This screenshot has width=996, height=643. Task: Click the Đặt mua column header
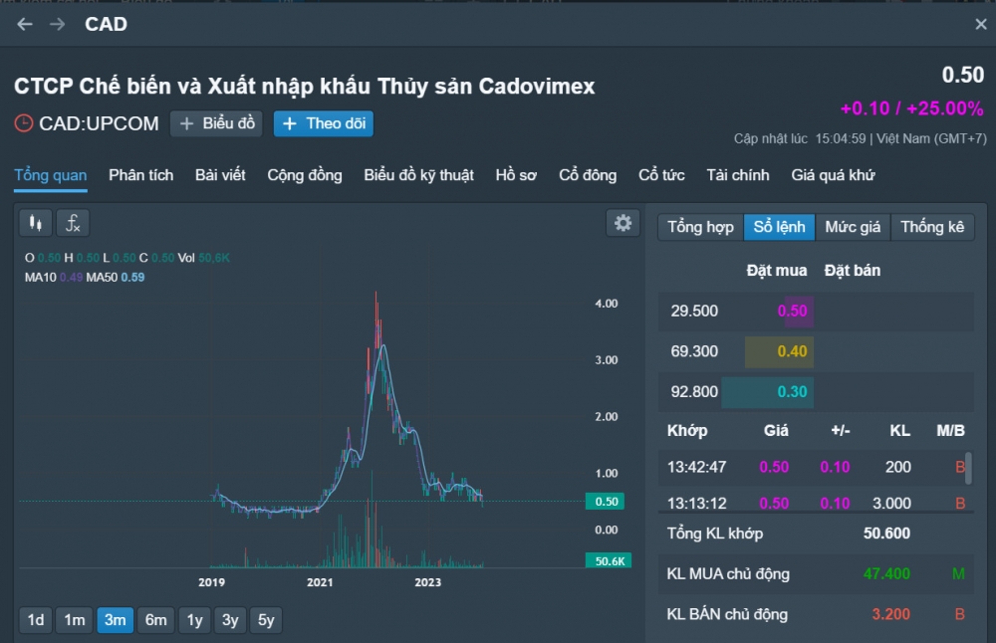click(x=776, y=271)
